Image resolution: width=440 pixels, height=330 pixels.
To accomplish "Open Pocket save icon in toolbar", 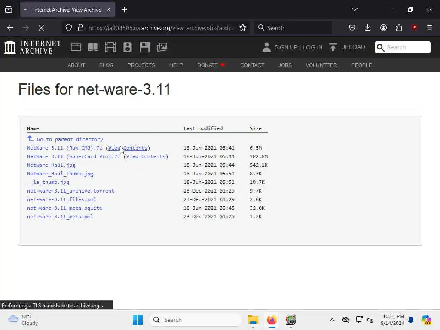I will (x=352, y=27).
